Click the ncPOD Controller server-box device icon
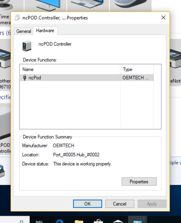 (27, 46)
